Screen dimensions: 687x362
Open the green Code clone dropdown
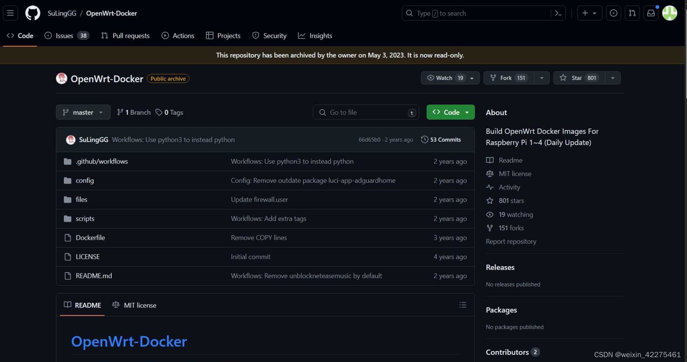pos(451,113)
